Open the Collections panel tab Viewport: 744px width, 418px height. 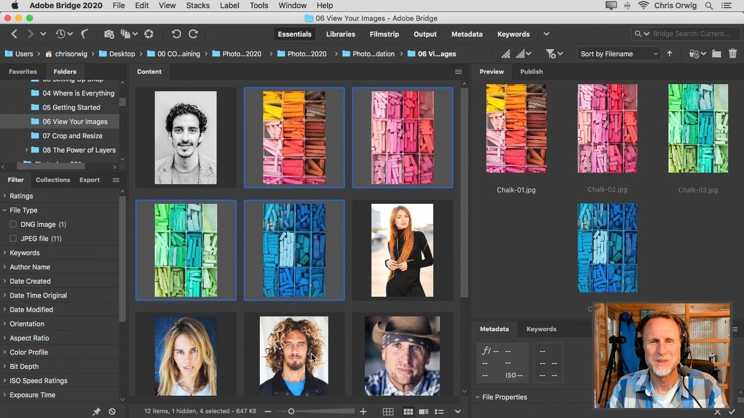point(52,180)
